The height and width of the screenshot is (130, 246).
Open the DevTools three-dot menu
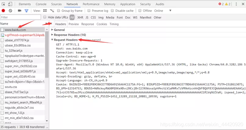point(236,4)
